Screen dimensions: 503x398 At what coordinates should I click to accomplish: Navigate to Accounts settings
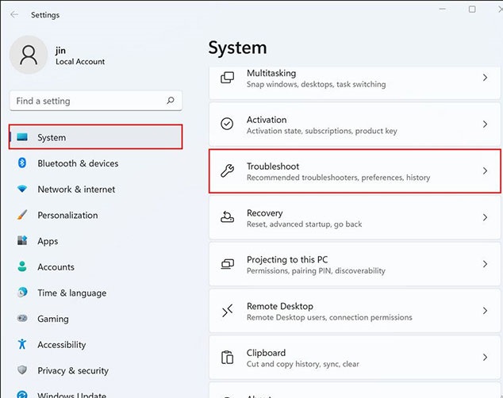tap(95, 267)
